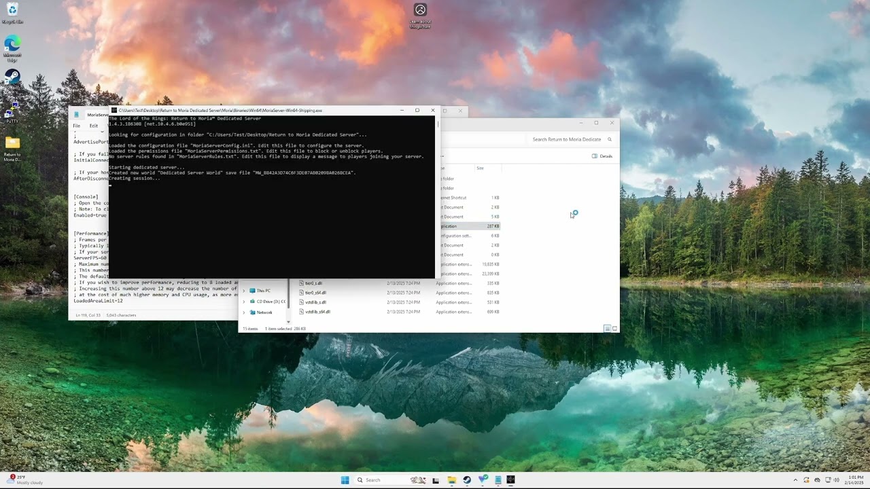Open Microsoft Edge desktop shortcut

[x=12, y=48]
